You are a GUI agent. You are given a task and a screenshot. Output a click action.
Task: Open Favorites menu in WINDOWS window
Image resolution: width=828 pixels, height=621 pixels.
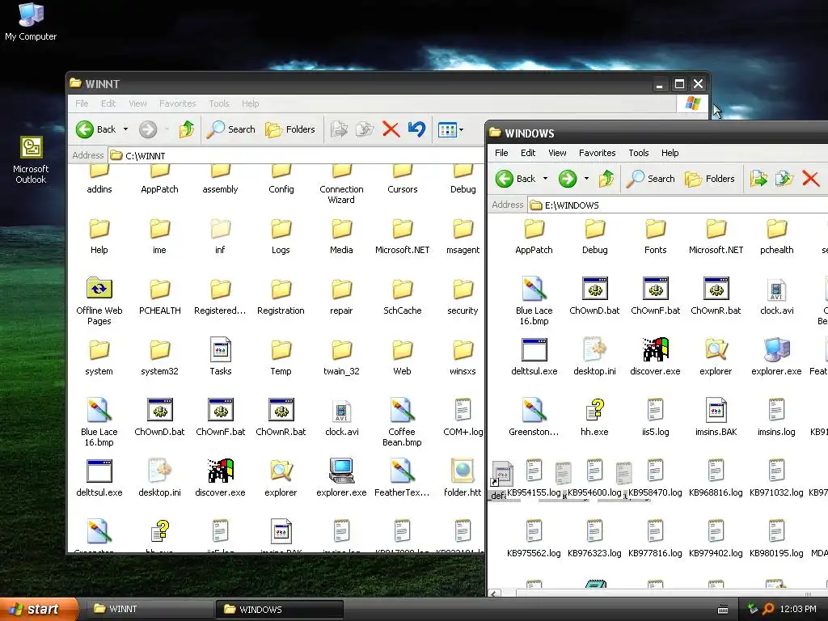coord(598,153)
